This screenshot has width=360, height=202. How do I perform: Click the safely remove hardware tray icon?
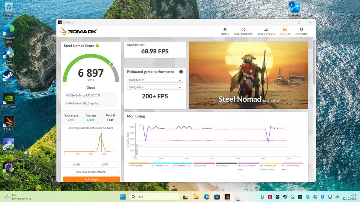pyautogui.click(x=262, y=197)
